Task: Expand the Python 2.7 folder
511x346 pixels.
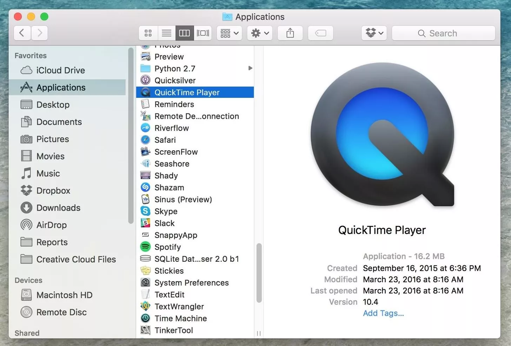Action: (x=250, y=68)
